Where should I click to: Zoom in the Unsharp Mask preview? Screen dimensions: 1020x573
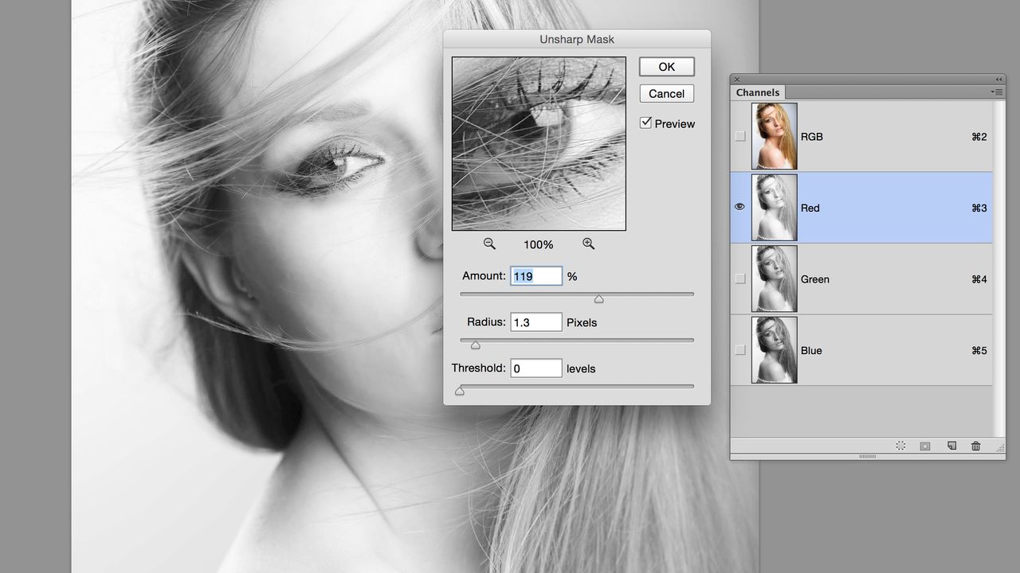tap(588, 244)
